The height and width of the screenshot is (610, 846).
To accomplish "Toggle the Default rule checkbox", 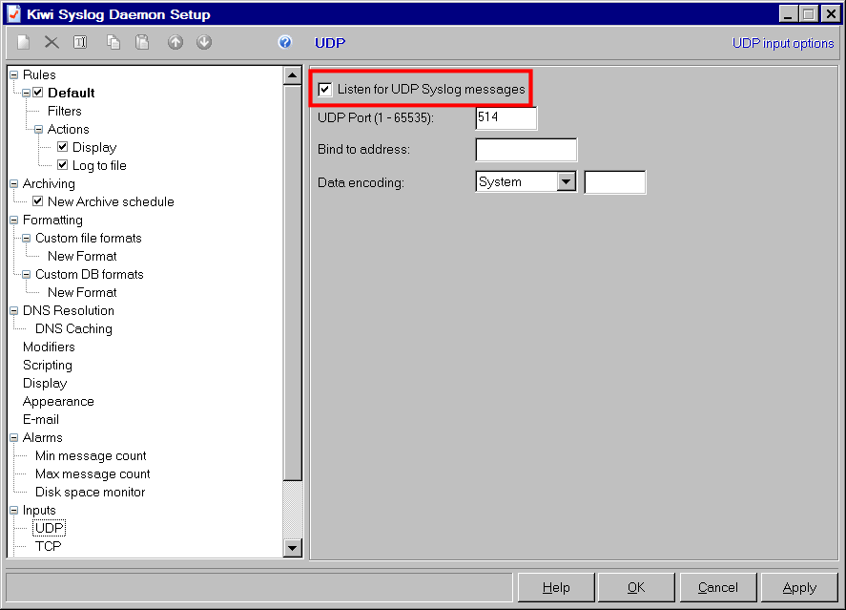I will pos(38,93).
